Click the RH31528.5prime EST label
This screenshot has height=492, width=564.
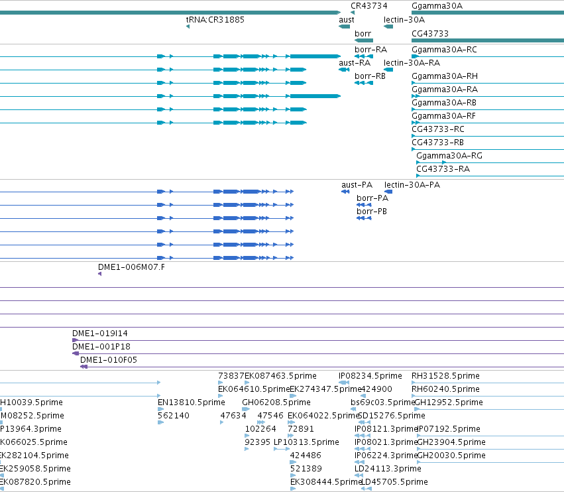click(x=445, y=376)
